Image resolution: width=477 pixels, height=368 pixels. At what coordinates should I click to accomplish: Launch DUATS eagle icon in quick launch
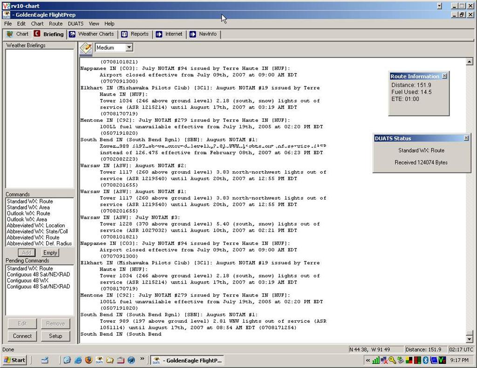pos(99,361)
